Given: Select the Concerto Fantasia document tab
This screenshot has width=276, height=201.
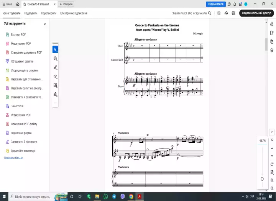Looking at the screenshot, I should pos(39,4).
